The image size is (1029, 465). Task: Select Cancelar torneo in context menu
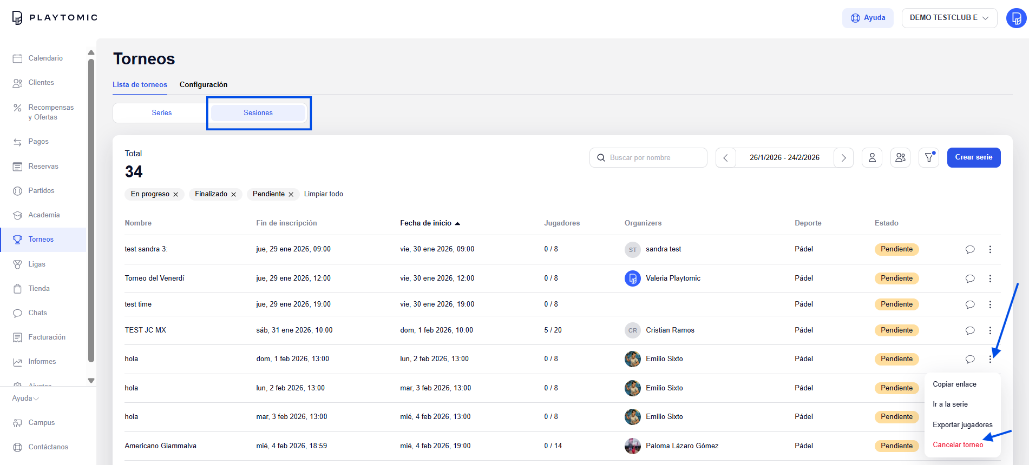[x=958, y=445]
